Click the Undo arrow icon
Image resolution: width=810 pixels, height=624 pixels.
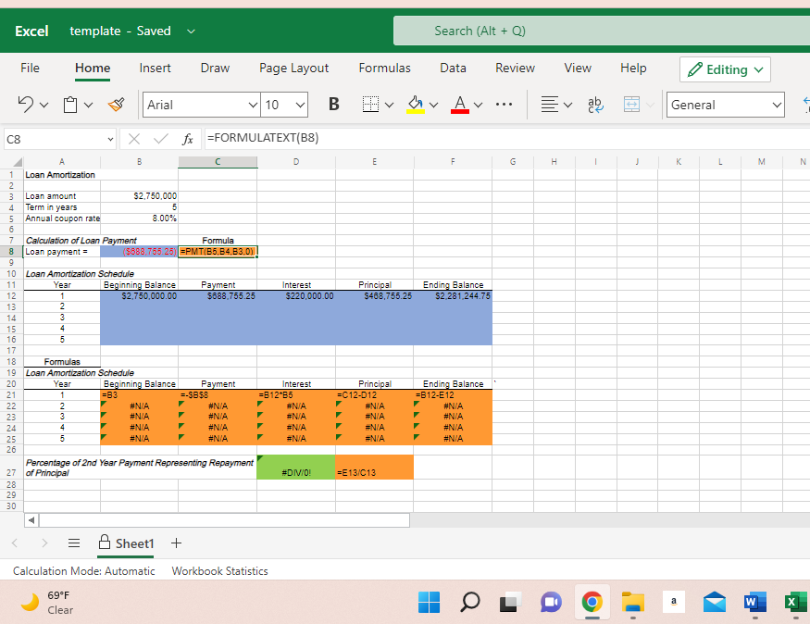point(25,104)
